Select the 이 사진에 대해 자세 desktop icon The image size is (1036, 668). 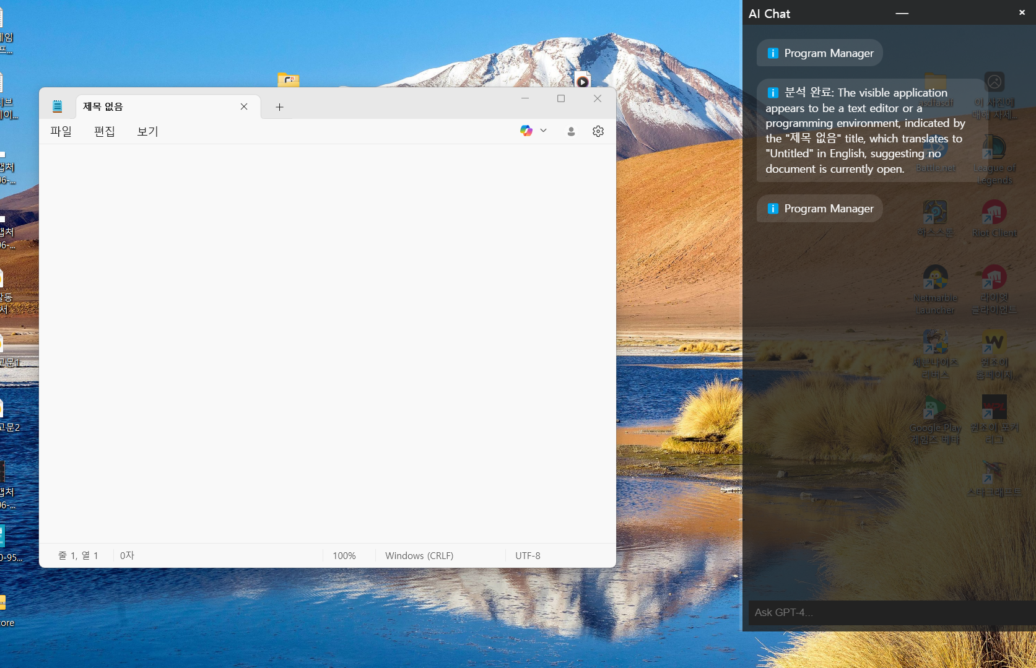pyautogui.click(x=995, y=96)
